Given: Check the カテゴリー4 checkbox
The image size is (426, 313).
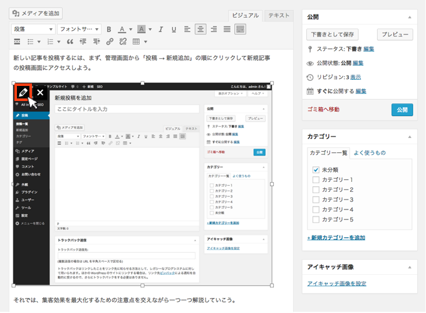Looking at the screenshot, I should [316, 210].
